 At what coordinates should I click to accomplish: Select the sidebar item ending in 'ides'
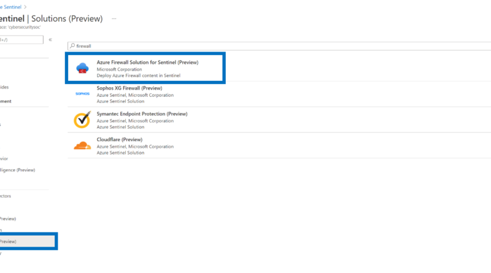point(4,87)
